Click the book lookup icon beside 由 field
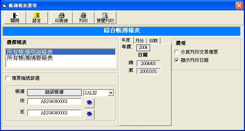This screenshot has height=131, width=245. [x=90, y=103]
